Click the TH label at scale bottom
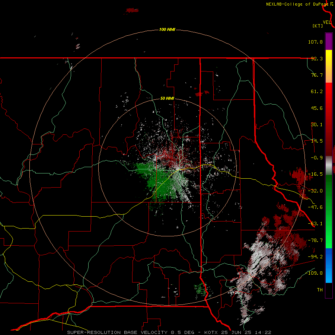335x335 pixels. click(320, 290)
